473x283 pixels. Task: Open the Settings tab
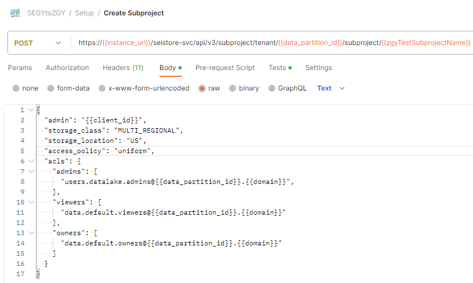coord(319,68)
